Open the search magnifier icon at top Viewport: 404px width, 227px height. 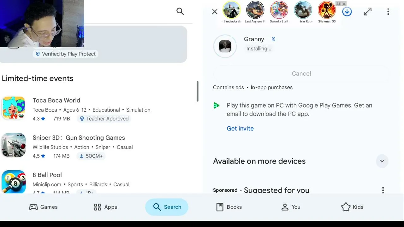point(180,12)
